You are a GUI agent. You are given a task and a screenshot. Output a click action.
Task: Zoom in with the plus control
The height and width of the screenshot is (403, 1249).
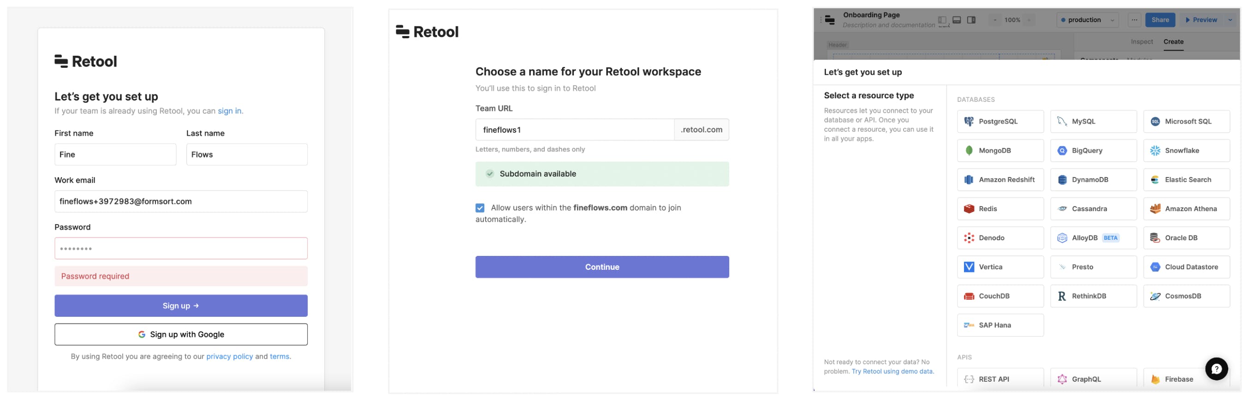(1029, 20)
